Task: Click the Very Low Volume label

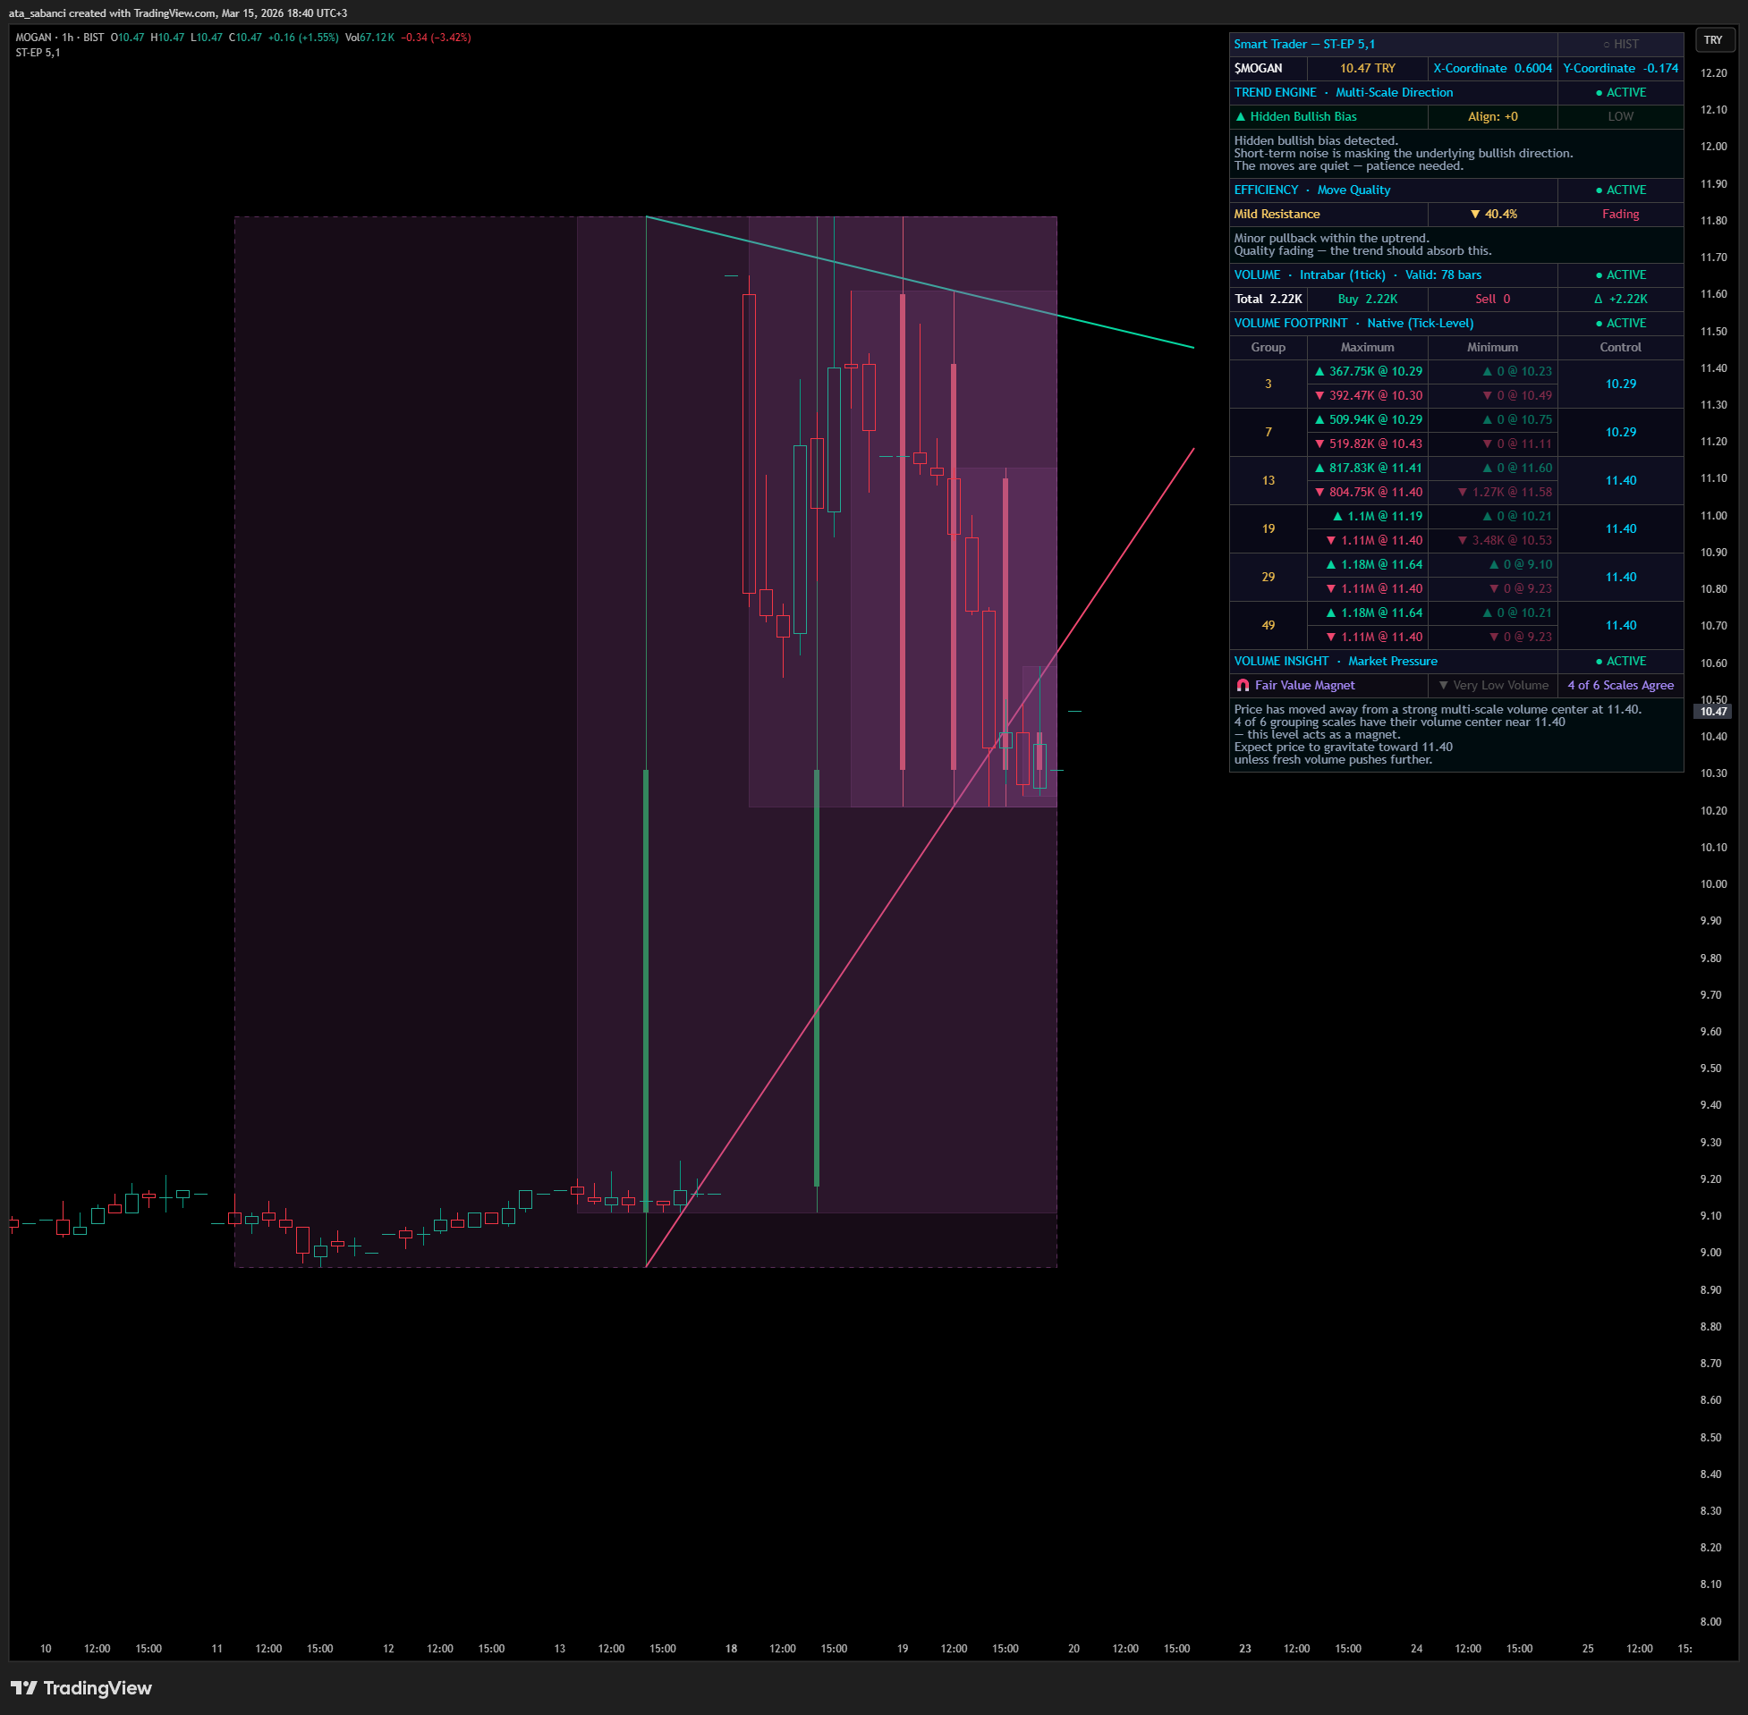Action: tap(1493, 686)
